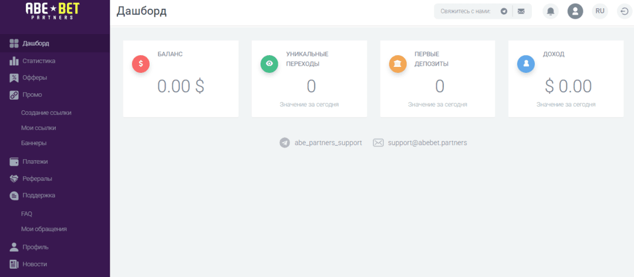Screen dimensions: 634x277
Task: Open the RU language selector
Action: [600, 11]
